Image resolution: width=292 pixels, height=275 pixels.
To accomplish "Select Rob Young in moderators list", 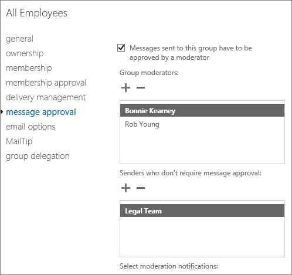I will coord(202,124).
